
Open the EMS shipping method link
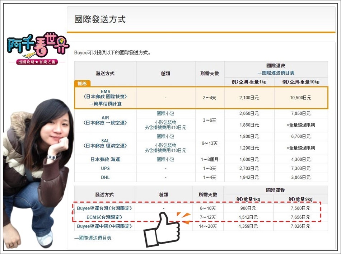(x=105, y=94)
